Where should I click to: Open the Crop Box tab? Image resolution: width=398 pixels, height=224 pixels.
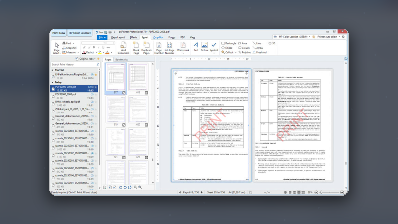point(158,37)
